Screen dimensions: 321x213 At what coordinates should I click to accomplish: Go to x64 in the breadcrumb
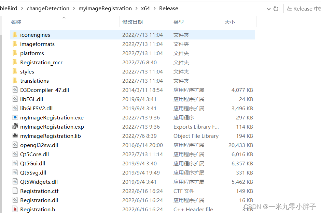pos(145,9)
